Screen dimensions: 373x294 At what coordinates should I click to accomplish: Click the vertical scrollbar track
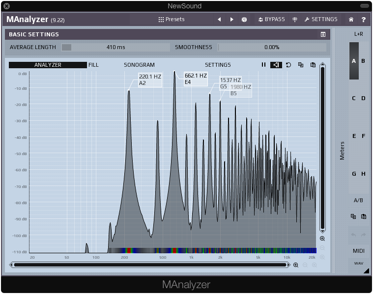[x=322, y=148]
